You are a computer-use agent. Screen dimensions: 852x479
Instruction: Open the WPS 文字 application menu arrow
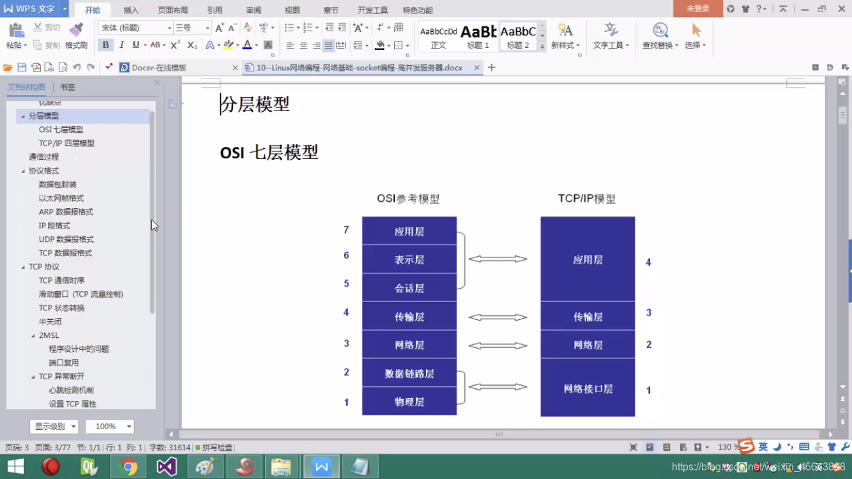coord(65,9)
